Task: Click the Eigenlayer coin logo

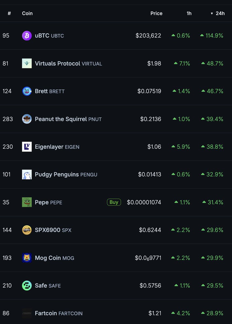Action: click(x=27, y=147)
